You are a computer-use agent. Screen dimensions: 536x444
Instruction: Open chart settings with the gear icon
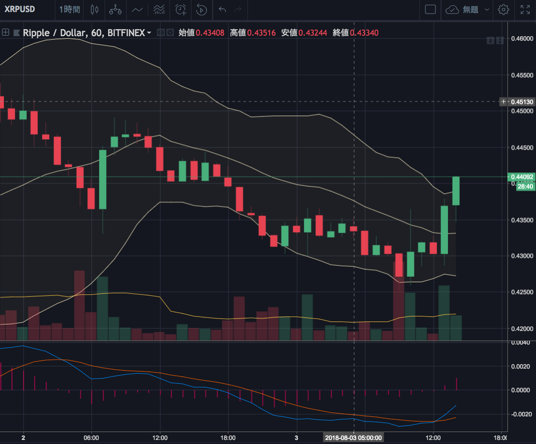coord(503,10)
